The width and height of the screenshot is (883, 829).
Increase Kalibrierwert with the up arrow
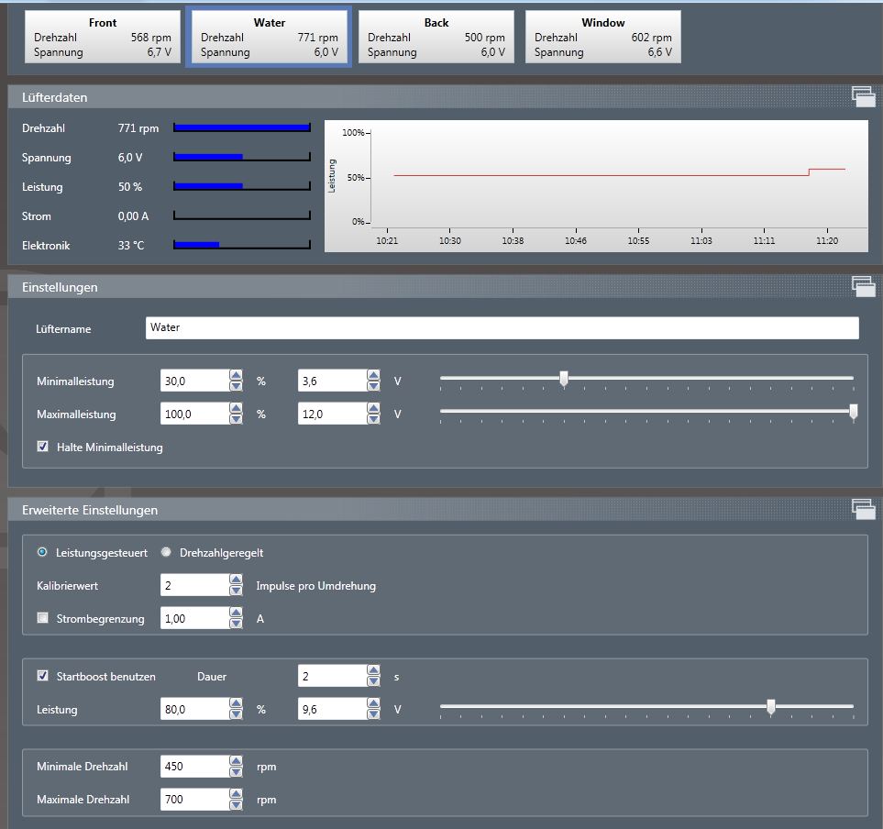(236, 580)
